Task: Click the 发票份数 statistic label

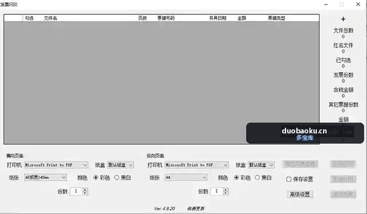Action: tap(344, 75)
